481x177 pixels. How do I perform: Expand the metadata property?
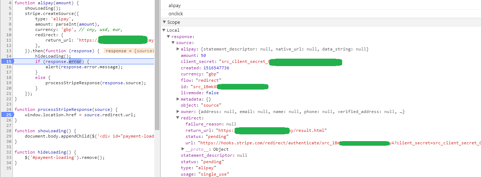178,99
